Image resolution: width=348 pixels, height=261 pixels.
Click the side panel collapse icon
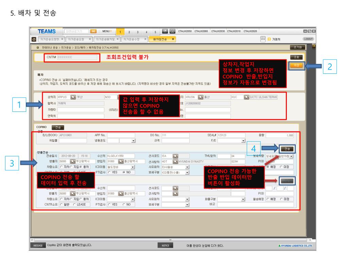tap(314, 46)
